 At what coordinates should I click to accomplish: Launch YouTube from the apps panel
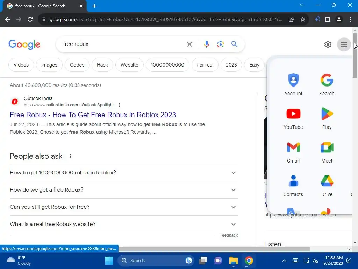(x=293, y=118)
